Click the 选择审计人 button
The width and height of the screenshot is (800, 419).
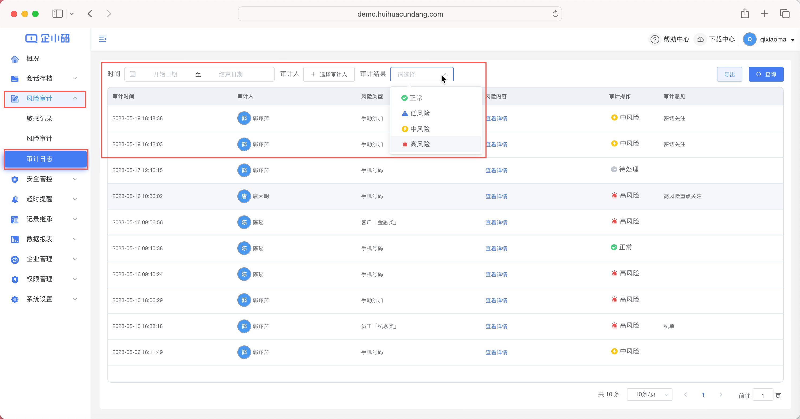(x=329, y=74)
